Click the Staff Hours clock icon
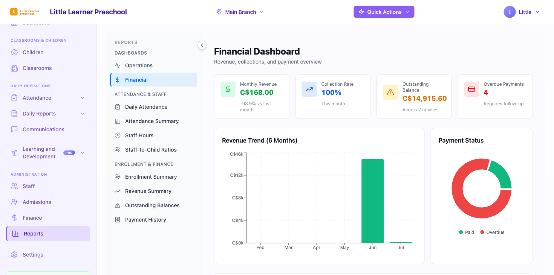Viewport: 554px width, 275px height. [x=118, y=135]
